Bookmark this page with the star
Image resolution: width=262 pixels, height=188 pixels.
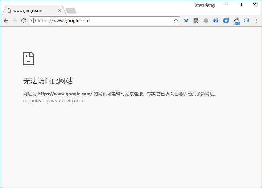176,21
